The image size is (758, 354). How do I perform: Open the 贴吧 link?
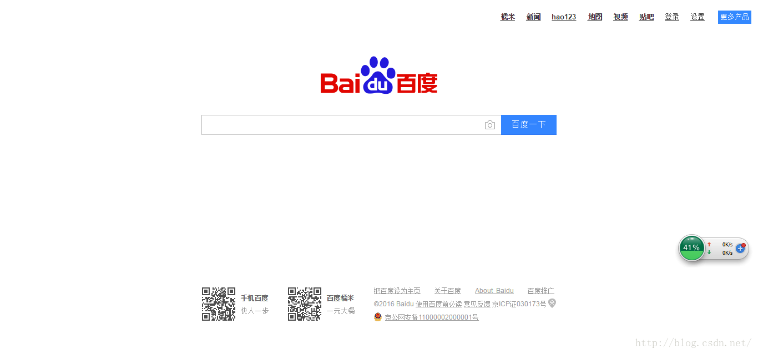pyautogui.click(x=646, y=17)
